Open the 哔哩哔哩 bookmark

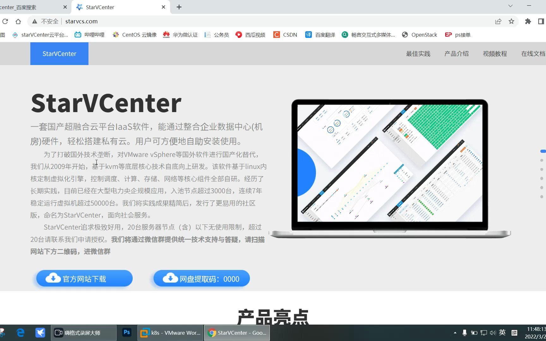[x=89, y=35]
